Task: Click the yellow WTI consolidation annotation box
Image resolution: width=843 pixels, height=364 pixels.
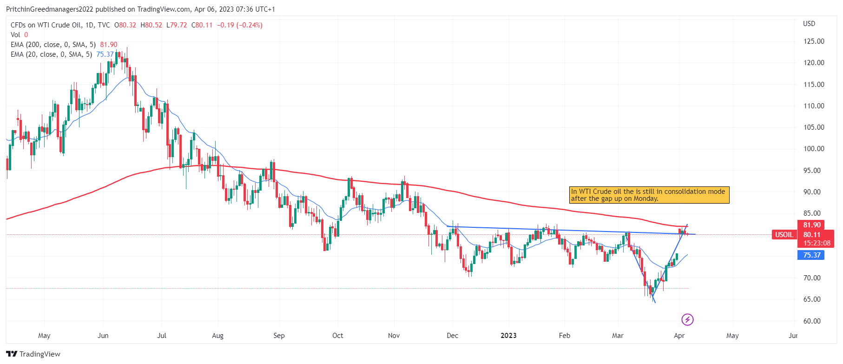Action: point(649,195)
